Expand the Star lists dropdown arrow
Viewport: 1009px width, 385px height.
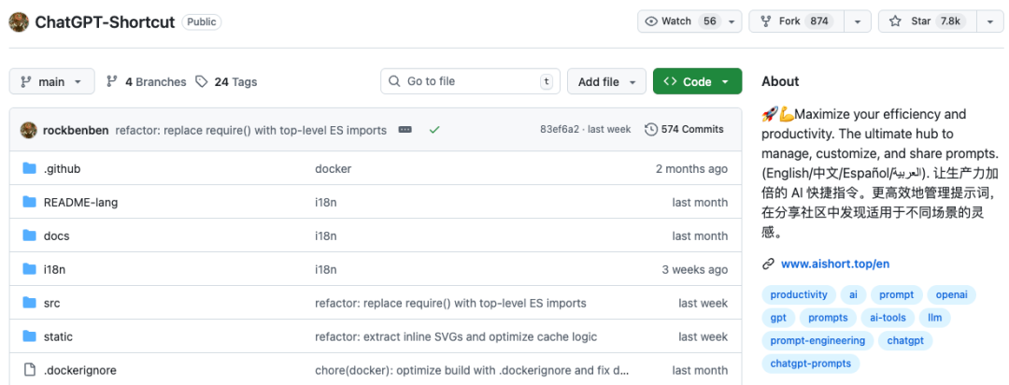click(990, 21)
